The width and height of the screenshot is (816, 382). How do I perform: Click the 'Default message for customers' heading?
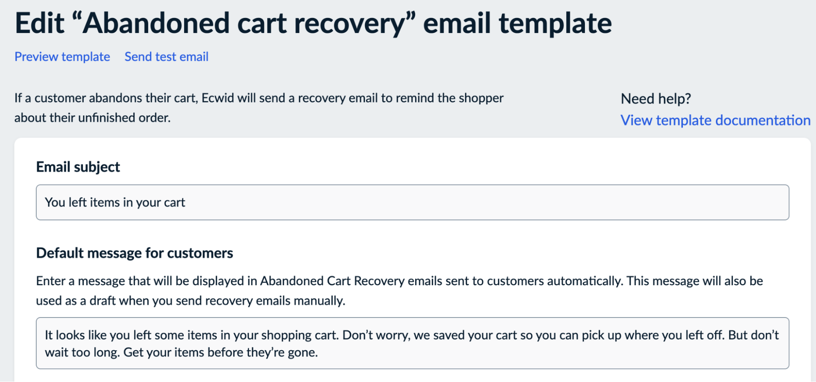pos(135,253)
